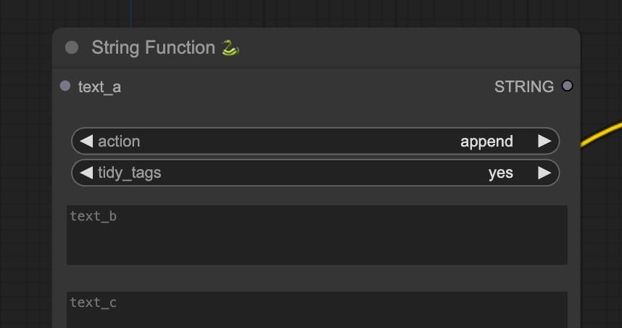The image size is (622, 328).
Task: Click the text_a input socket dot
Action: click(65, 86)
